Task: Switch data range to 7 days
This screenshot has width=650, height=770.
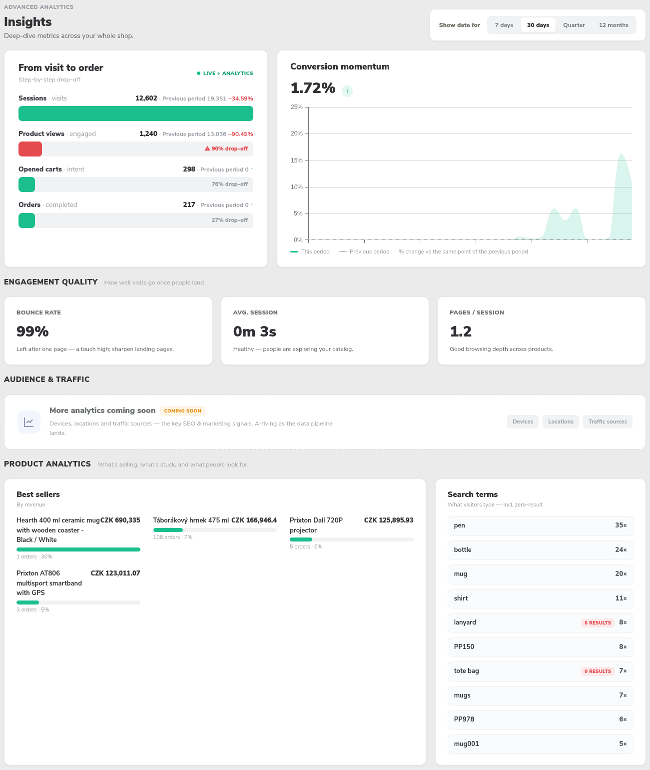Action: 504,25
